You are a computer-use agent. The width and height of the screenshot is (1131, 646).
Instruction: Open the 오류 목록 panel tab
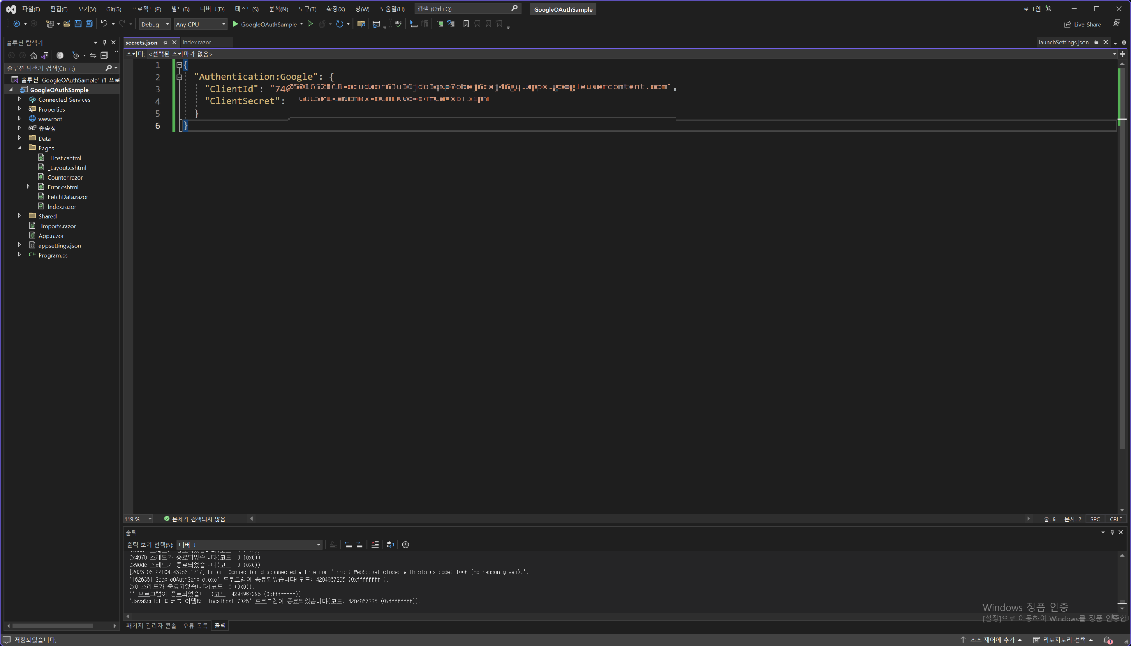point(195,626)
